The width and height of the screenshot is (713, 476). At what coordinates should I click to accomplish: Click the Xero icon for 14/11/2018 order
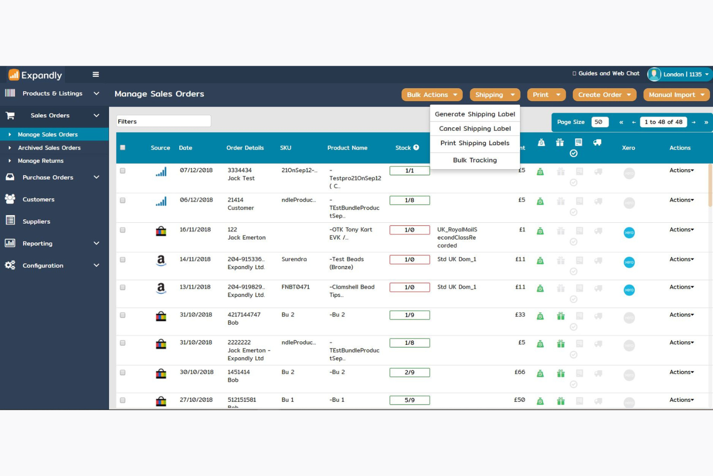pyautogui.click(x=629, y=262)
